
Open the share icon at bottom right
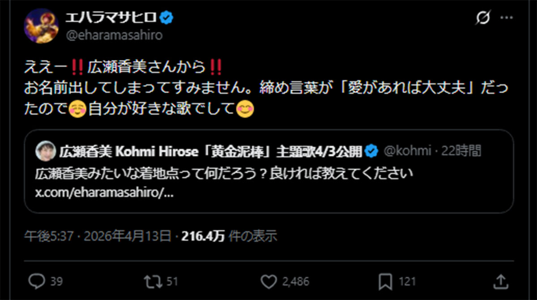(x=501, y=281)
